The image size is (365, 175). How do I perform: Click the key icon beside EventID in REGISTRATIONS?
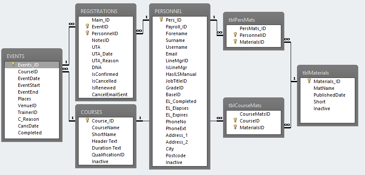(x=88, y=26)
